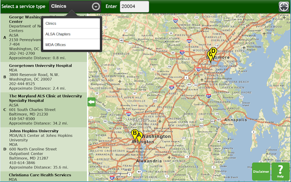Select Christiana Care Health Services result
This screenshot has width=291, height=182.
44,177
